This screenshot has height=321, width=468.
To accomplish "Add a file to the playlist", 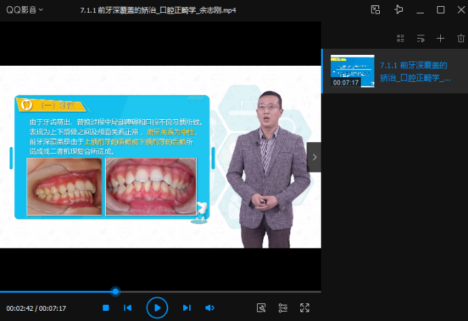I will [x=440, y=39].
